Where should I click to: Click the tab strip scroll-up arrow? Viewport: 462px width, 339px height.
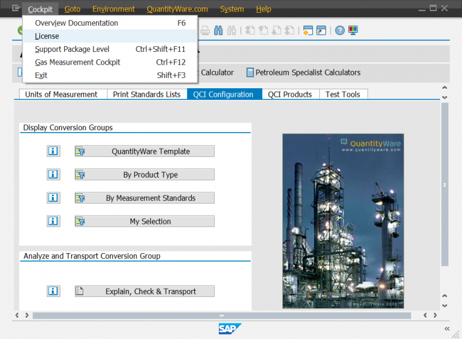(x=445, y=88)
